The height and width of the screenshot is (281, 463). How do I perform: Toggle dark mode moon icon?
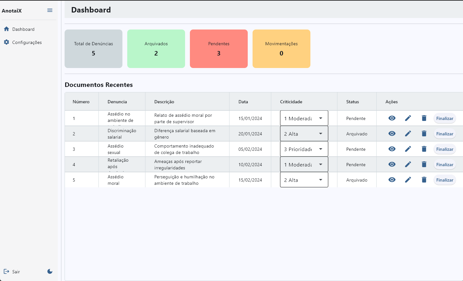pyautogui.click(x=50, y=271)
